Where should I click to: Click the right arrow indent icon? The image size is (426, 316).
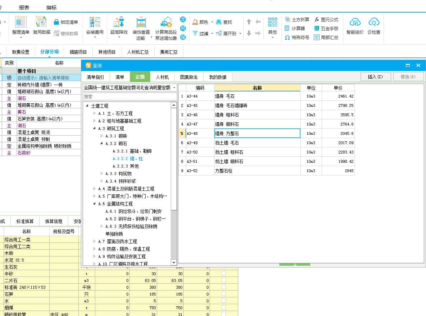click(x=258, y=33)
